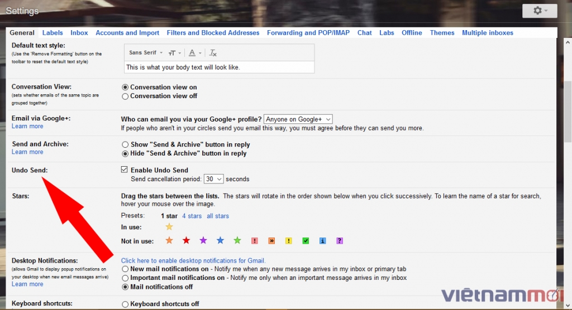Click the green check mark icon

click(x=306, y=241)
